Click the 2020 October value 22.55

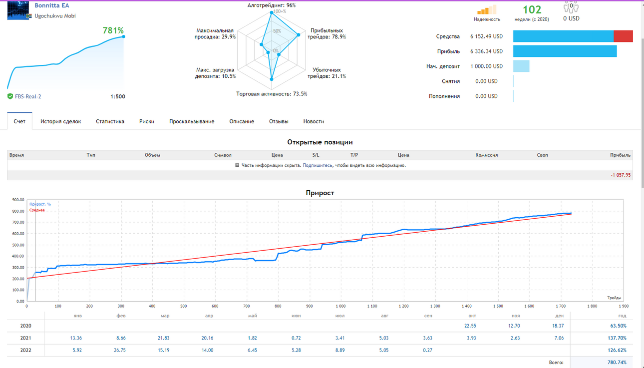coord(470,326)
